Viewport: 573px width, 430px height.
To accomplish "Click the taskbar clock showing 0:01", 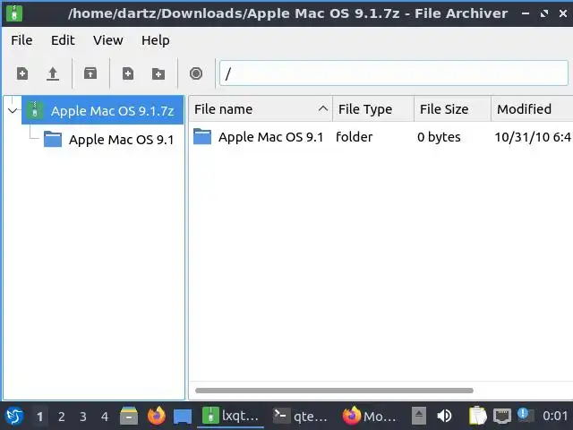I will (555, 416).
